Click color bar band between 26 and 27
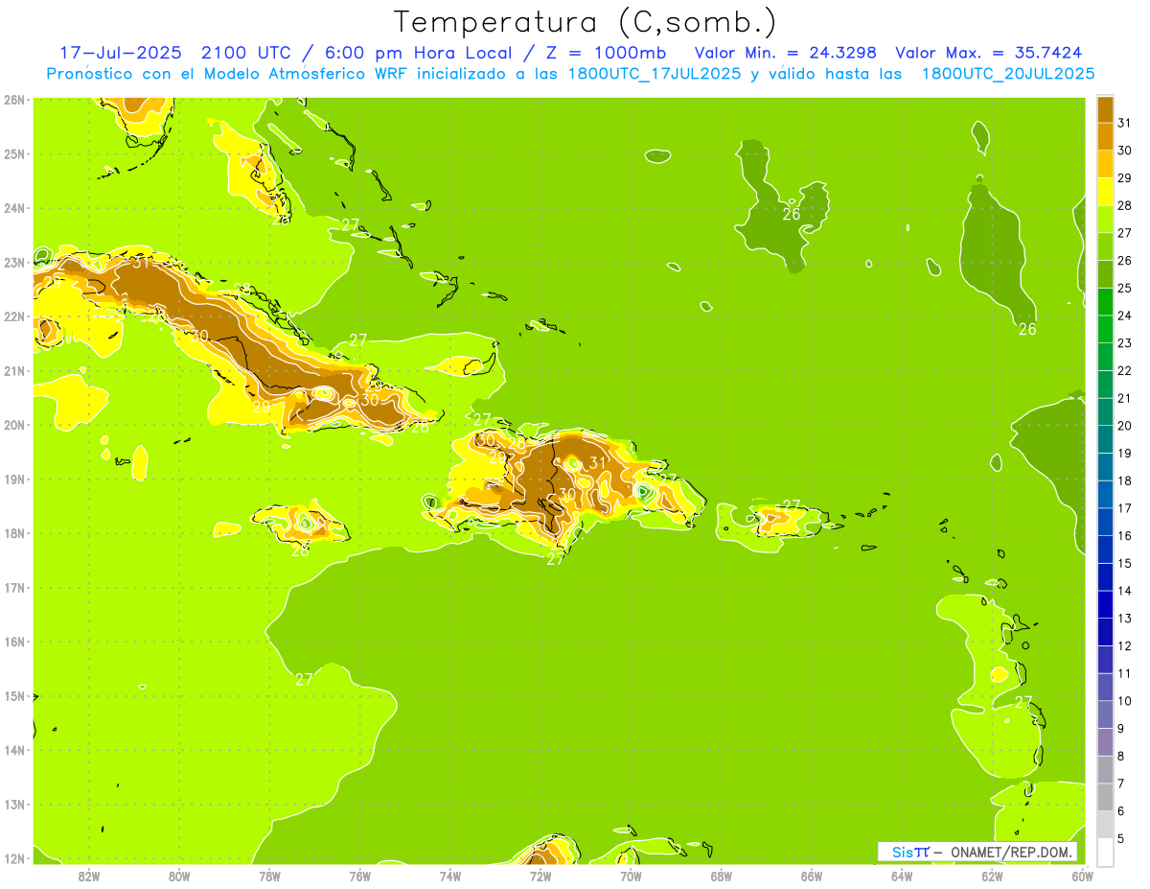Image resolution: width=1150 pixels, height=889 pixels. tap(1105, 246)
